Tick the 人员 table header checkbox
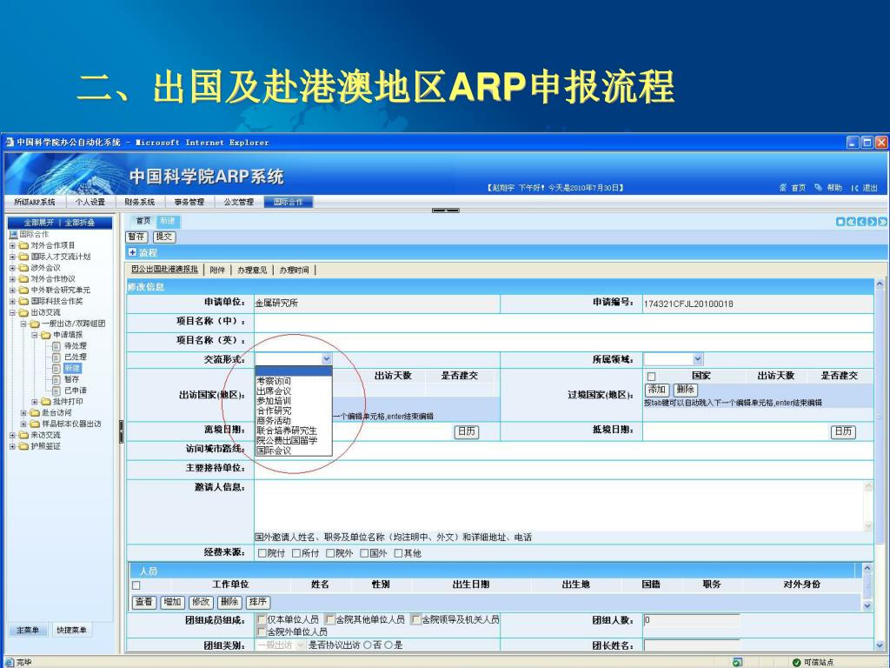The height and width of the screenshot is (668, 890). coord(136,585)
